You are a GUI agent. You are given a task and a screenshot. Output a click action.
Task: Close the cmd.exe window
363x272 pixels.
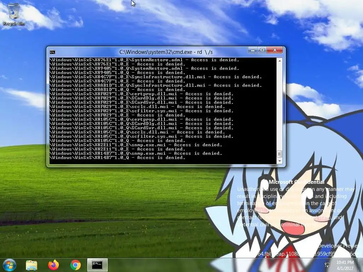pos(275,50)
